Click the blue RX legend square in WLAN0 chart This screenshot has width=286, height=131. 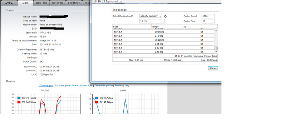[x=19, y=98]
